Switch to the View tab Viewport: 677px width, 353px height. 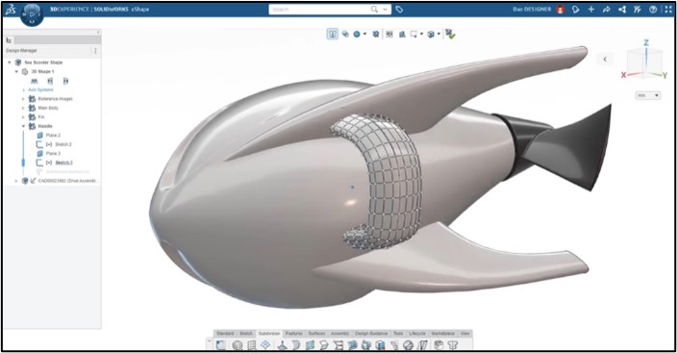point(465,334)
